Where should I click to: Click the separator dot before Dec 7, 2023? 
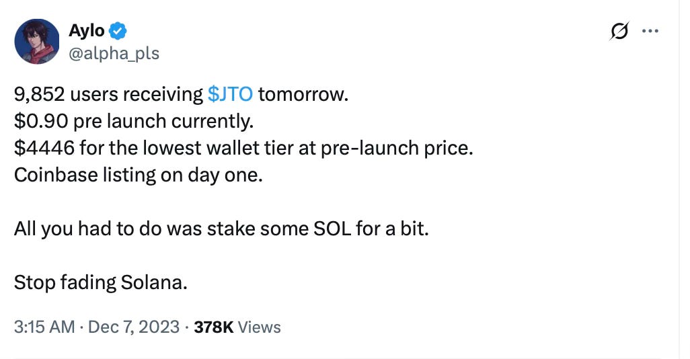pos(81,327)
